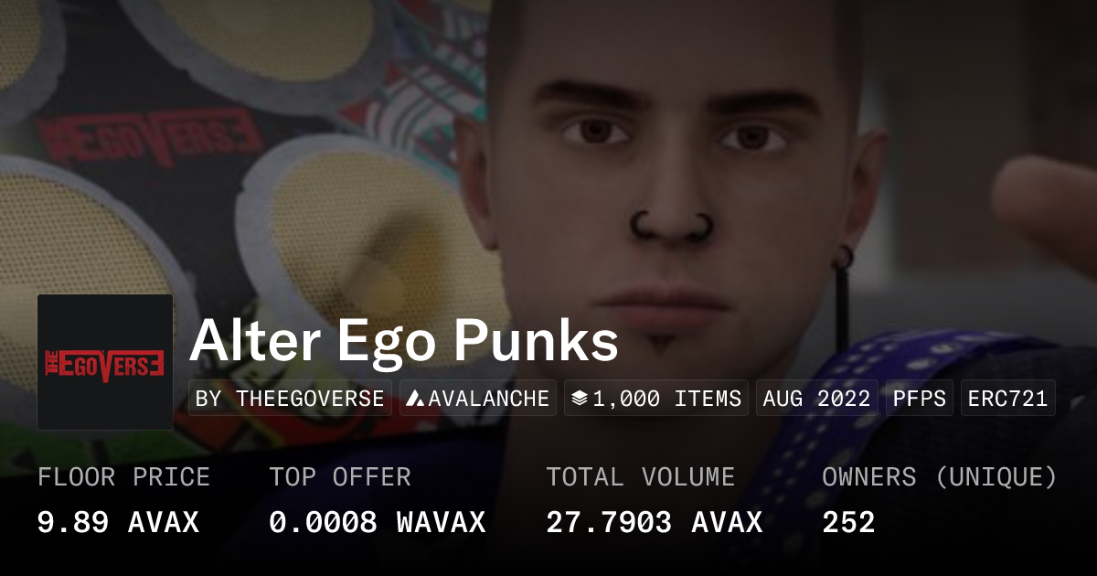
Task: Click the TOP OFFER label
Action: pos(340,477)
